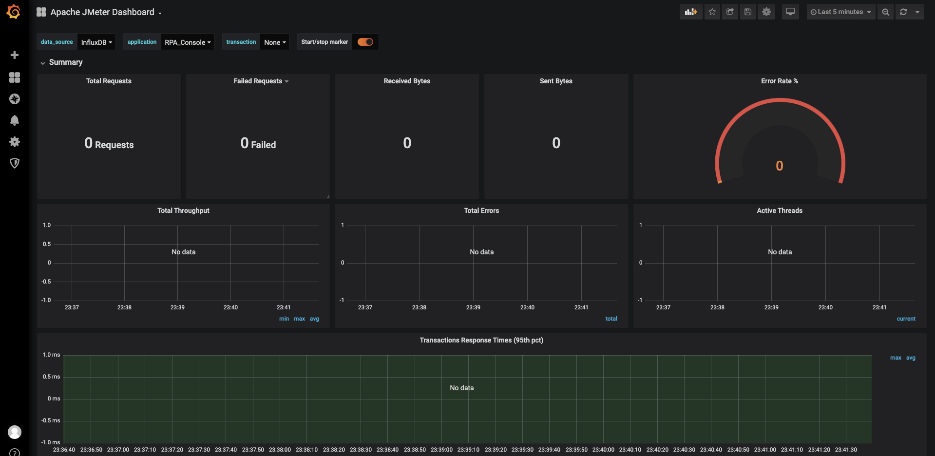Open the Apache JMeter Dashboard title dropdown
Screen dimensions: 935x456
pyautogui.click(x=106, y=12)
